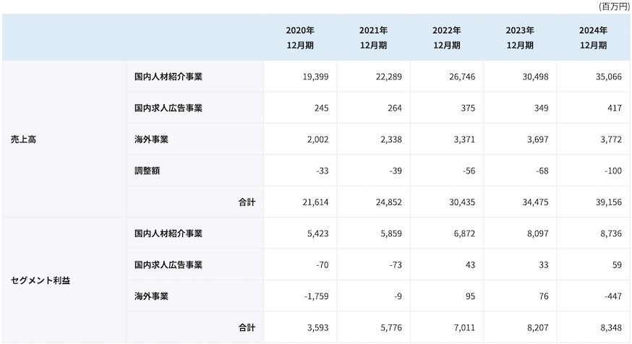Click the 百万円 unit label
This screenshot has height=344, width=632.
pyautogui.click(x=614, y=7)
